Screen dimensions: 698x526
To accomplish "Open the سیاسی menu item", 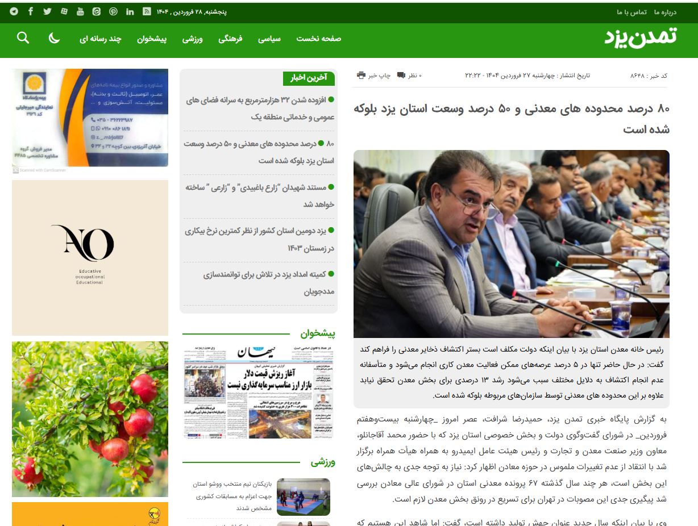I will click(x=269, y=39).
